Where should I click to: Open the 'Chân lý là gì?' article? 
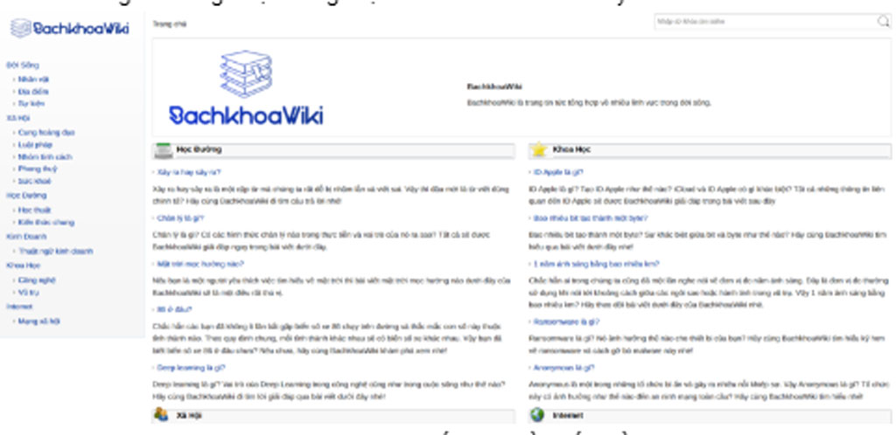tap(180, 217)
